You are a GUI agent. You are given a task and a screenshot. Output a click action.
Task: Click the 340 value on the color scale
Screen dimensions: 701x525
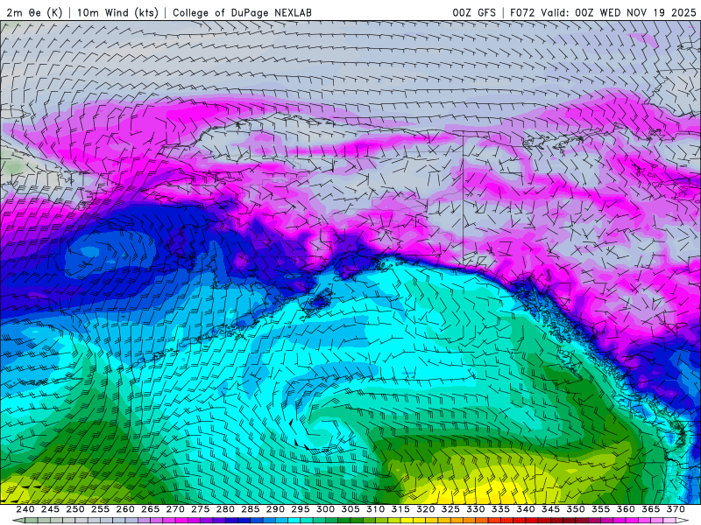click(x=526, y=509)
